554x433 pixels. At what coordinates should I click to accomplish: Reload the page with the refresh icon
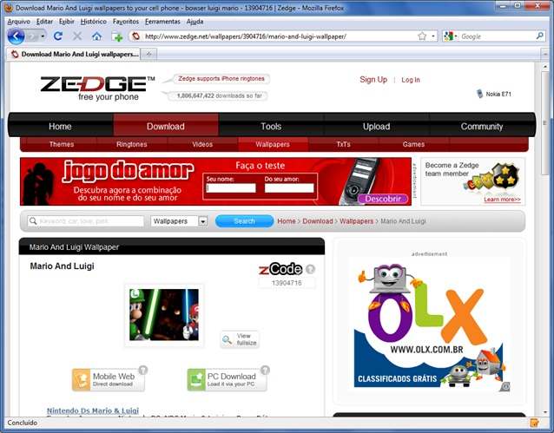click(x=58, y=36)
